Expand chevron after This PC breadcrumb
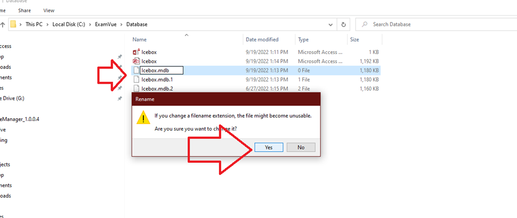517x218 pixels. pos(47,24)
